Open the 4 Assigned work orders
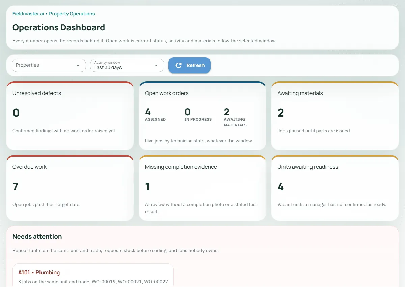Image resolution: width=405 pixels, height=287 pixels. point(155,115)
